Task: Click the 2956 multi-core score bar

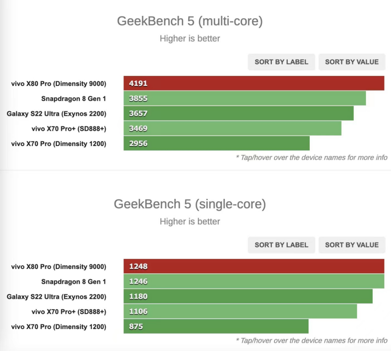Action: tap(217, 143)
